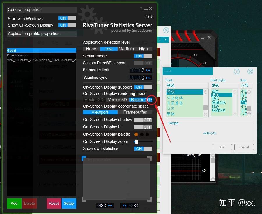Click the OSD preview area
The width and height of the screenshot is (262, 214).
[x=117, y=179]
